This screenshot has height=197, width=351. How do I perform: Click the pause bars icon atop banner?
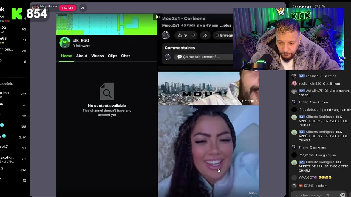click(x=158, y=17)
